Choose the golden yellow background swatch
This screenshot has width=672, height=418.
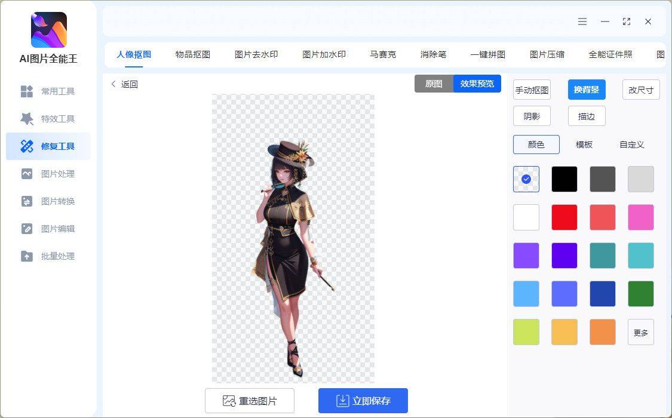coord(564,332)
